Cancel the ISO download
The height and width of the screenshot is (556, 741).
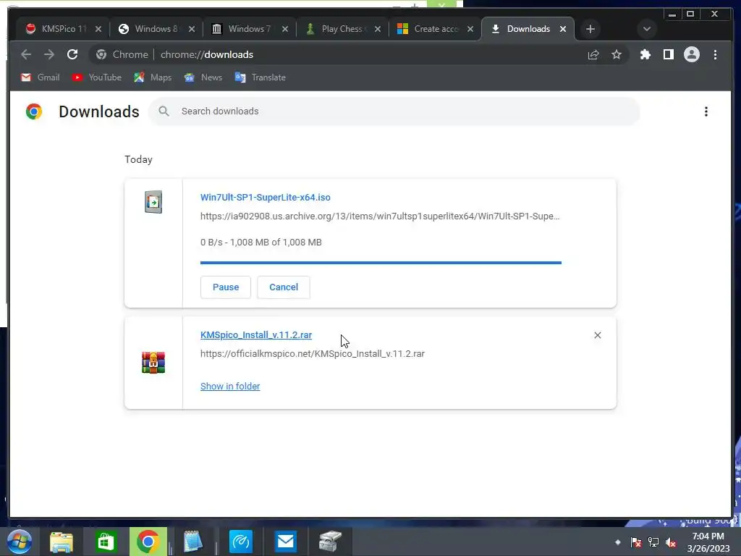284,287
